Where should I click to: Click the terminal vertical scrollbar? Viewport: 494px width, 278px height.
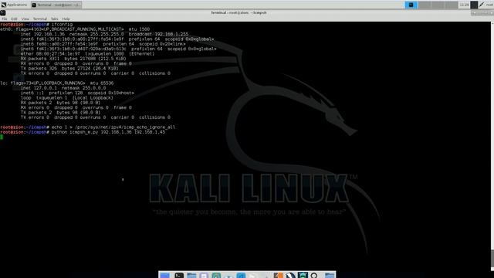(492, 146)
